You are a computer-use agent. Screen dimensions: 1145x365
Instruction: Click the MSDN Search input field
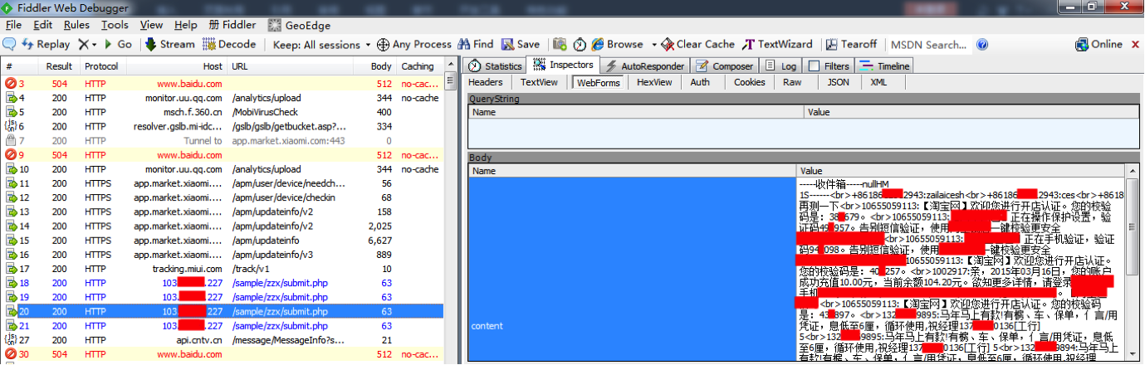(927, 44)
